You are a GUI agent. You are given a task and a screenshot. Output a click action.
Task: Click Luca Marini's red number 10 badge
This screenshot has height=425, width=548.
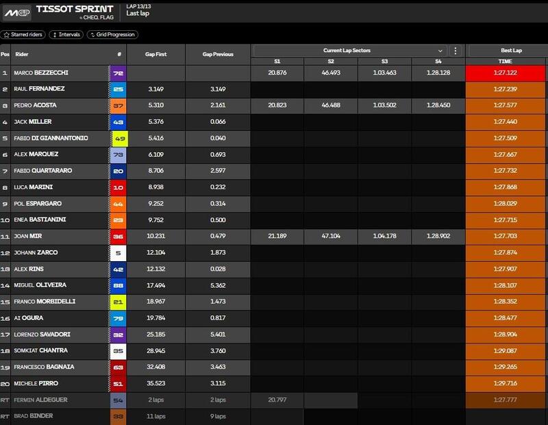[x=119, y=187]
